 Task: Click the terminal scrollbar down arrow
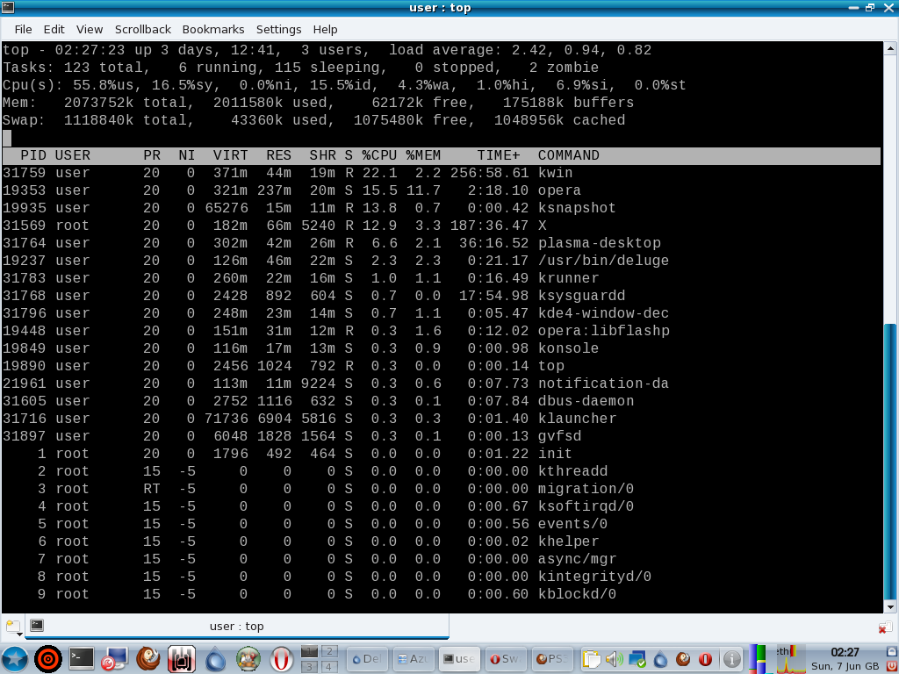[890, 606]
